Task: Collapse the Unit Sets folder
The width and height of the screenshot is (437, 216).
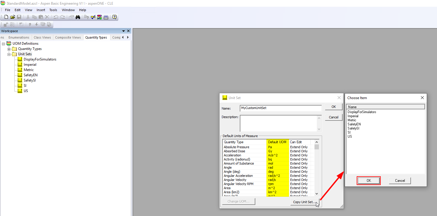Action: tap(9, 54)
